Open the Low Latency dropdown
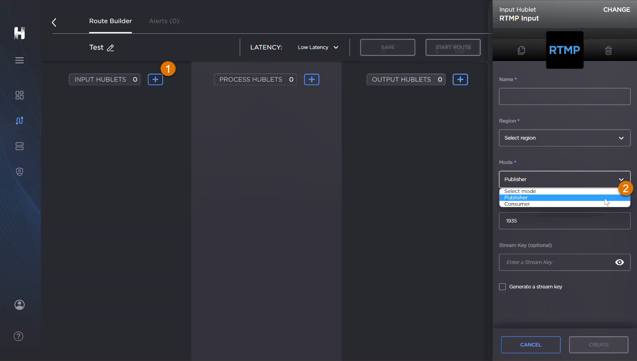Screen dimensions: 637x361 (317, 47)
